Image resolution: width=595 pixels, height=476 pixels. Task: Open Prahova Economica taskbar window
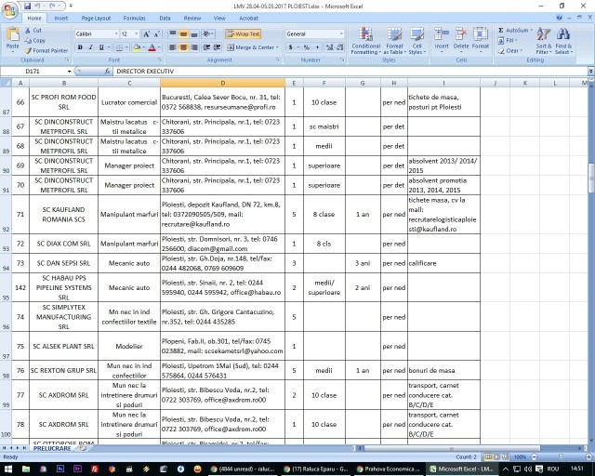[x=388, y=469]
